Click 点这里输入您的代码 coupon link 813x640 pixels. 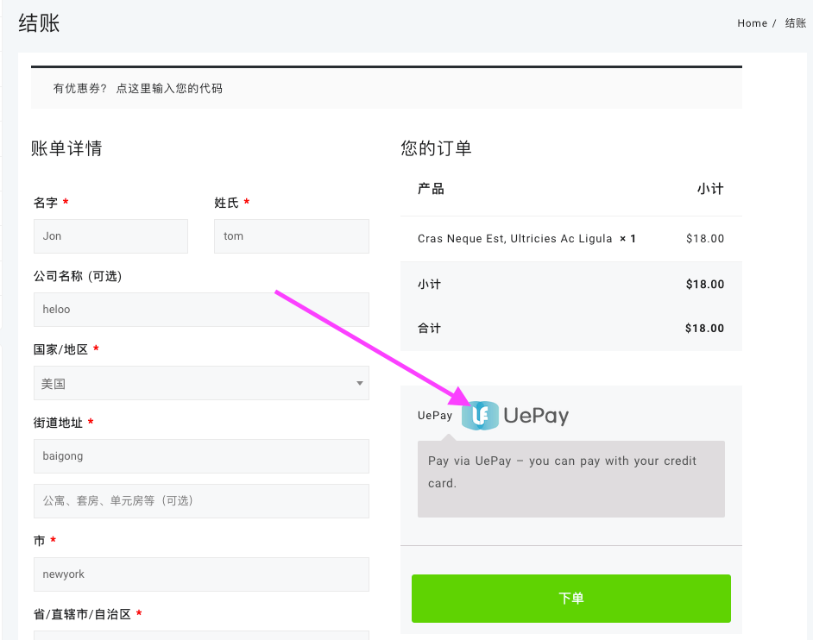point(169,89)
